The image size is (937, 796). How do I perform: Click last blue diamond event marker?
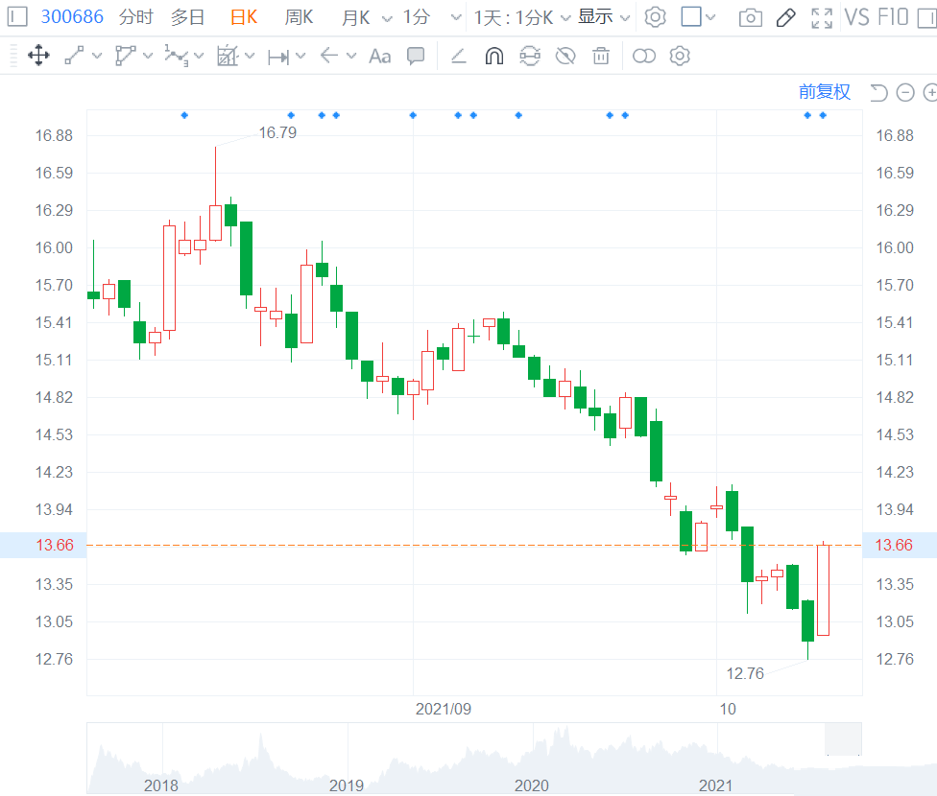point(823,115)
